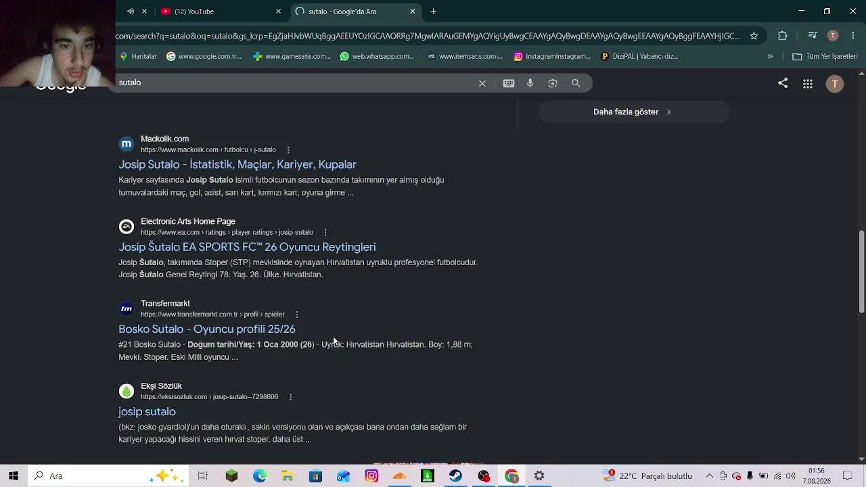Image resolution: width=866 pixels, height=487 pixels.
Task: Open Microsoft Store from the taskbar
Action: [315, 476]
